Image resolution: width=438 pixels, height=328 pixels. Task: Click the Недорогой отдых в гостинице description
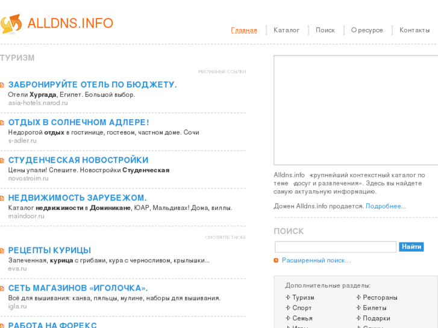pos(104,132)
